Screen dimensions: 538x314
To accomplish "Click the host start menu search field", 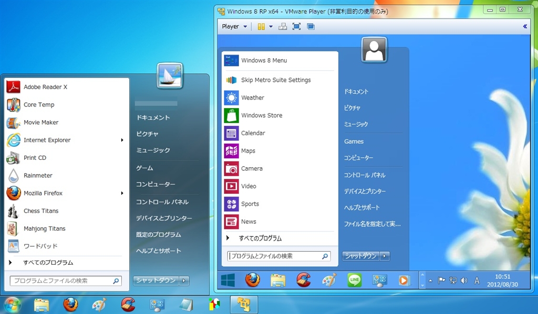I will click(x=62, y=281).
